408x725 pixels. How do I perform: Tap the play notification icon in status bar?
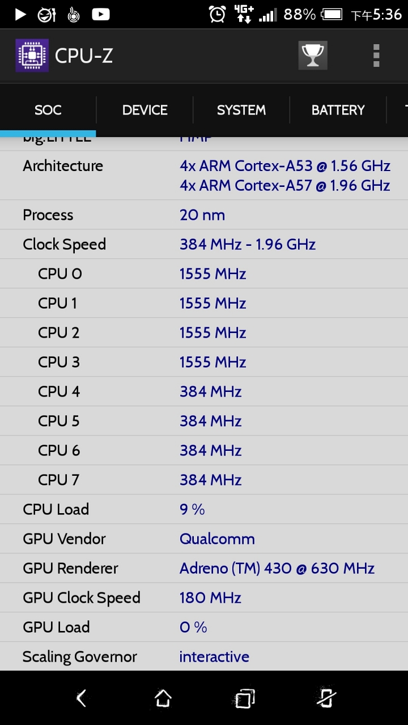(20, 14)
